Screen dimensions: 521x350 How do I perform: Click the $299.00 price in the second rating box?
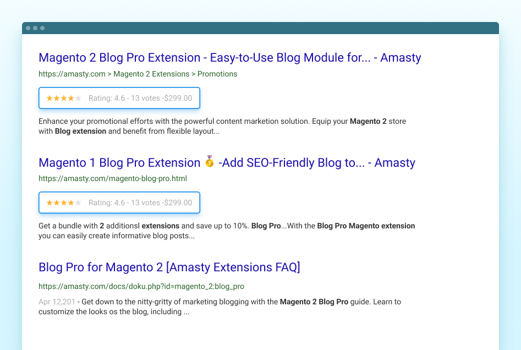177,203
